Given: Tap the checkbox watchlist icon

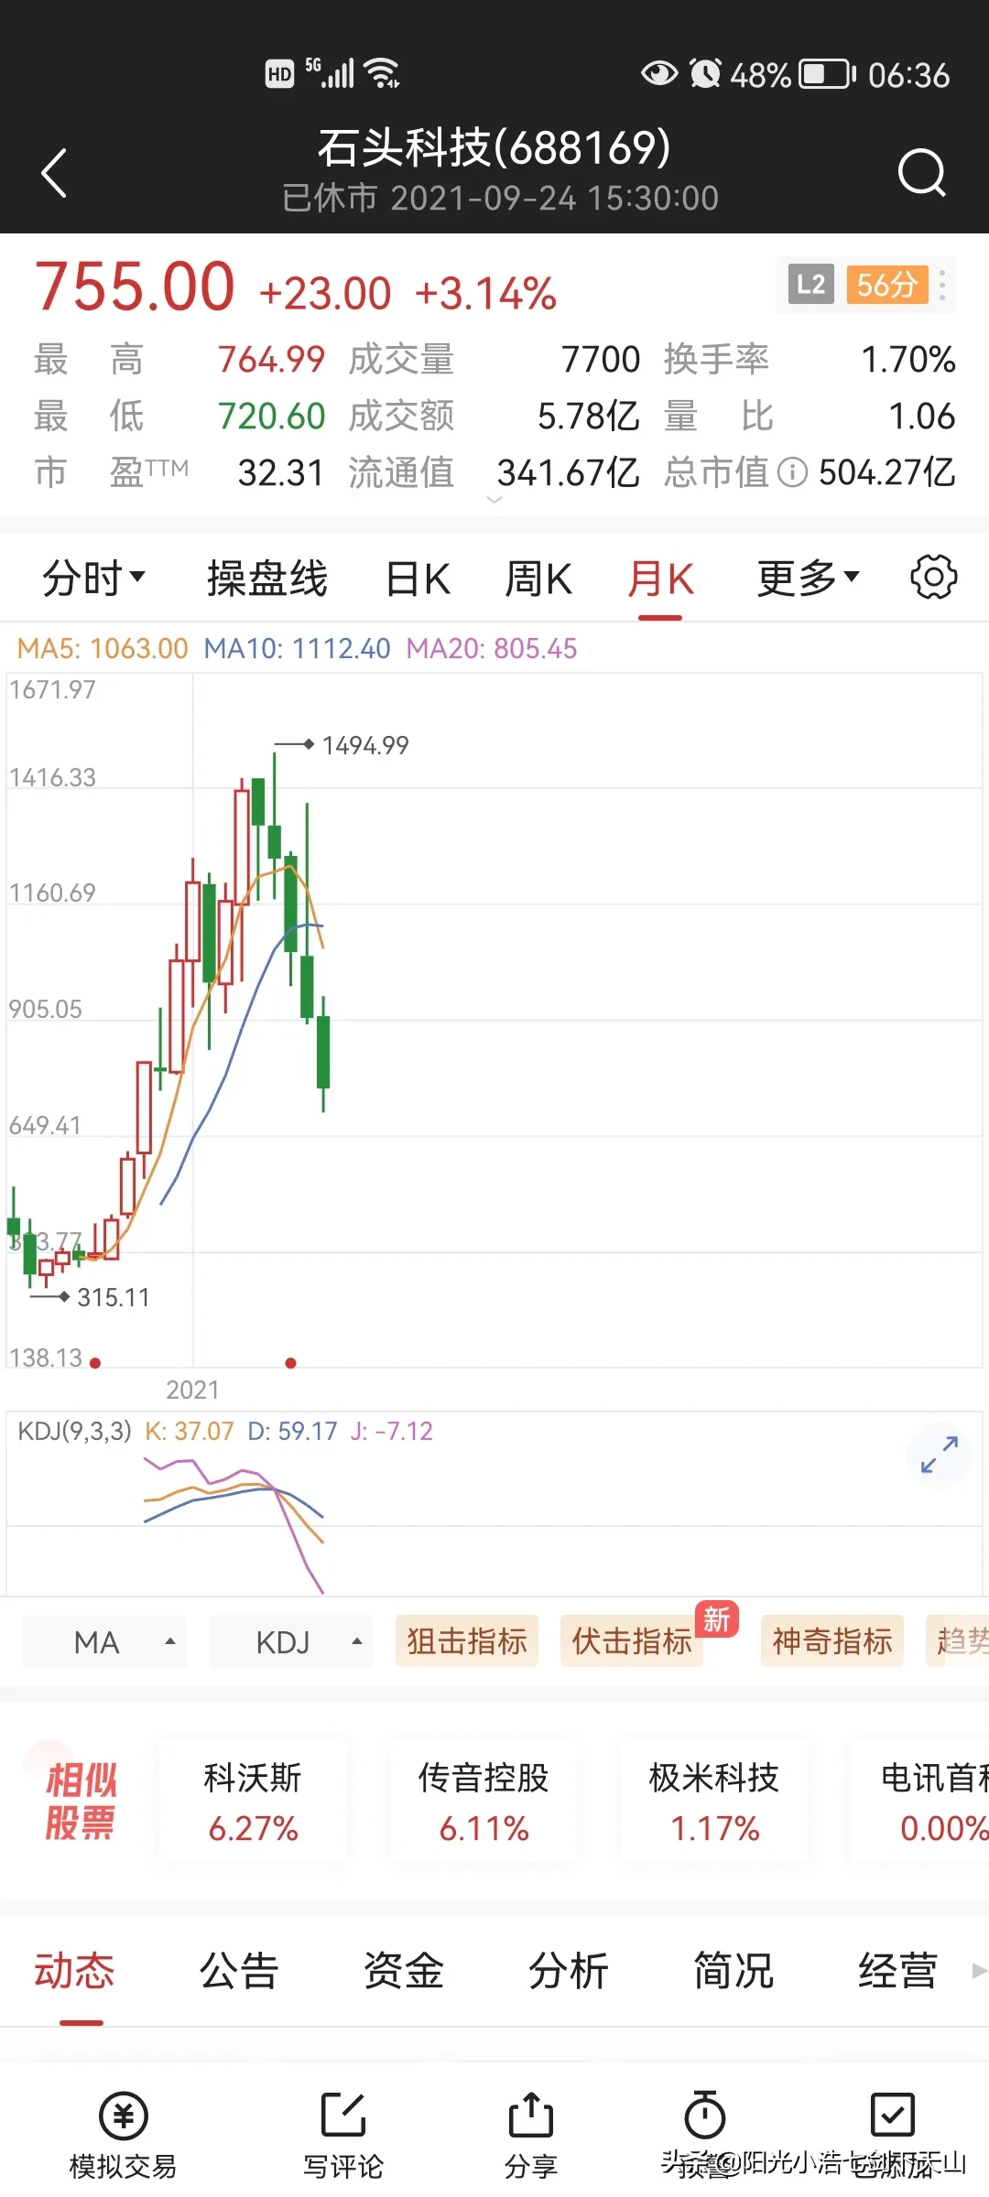Looking at the screenshot, I should click(893, 2116).
